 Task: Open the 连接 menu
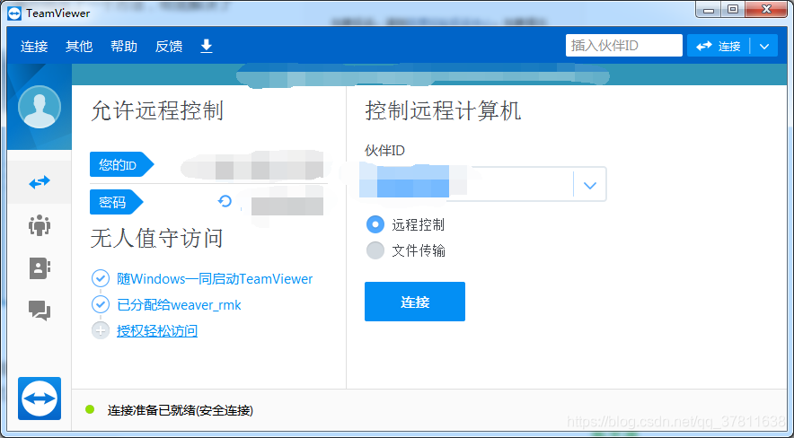pos(34,47)
